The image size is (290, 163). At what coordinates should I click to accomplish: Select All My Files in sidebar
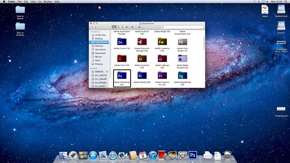(99, 35)
